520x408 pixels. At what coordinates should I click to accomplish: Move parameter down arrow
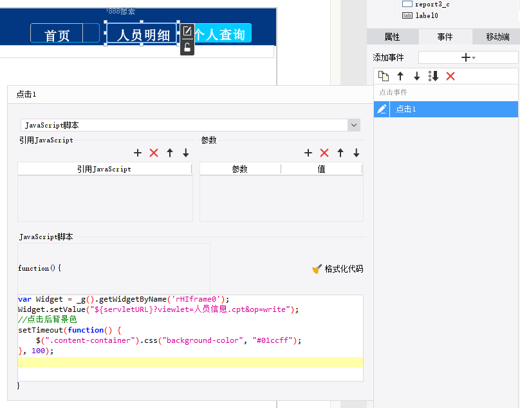[x=356, y=153]
